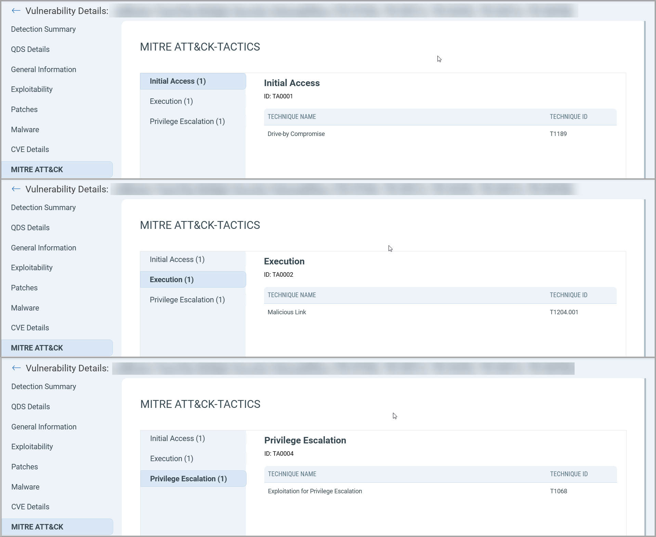Click MITRE ATT&CK-TACTICS title in the bottom panel
Image resolution: width=656 pixels, height=537 pixels.
[200, 404]
